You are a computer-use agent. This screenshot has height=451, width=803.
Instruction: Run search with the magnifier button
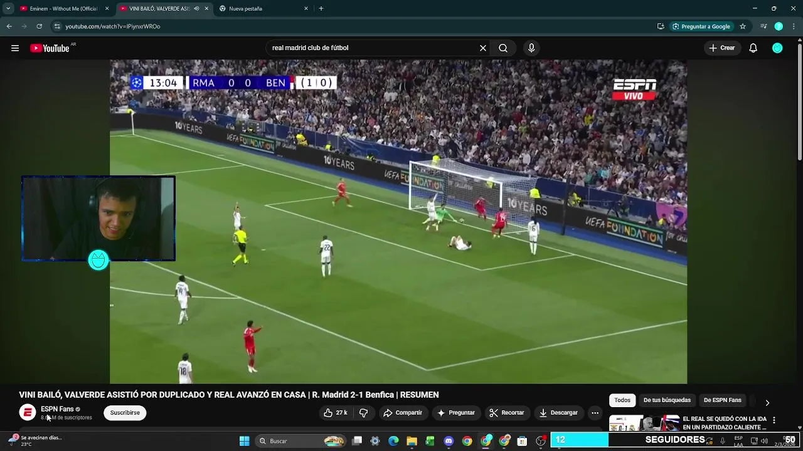coord(503,48)
